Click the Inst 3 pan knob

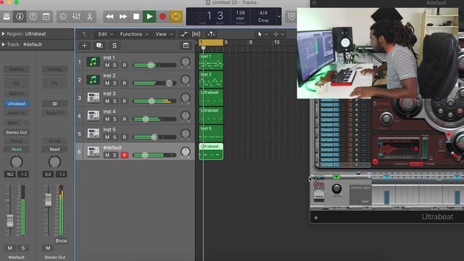pos(186,98)
